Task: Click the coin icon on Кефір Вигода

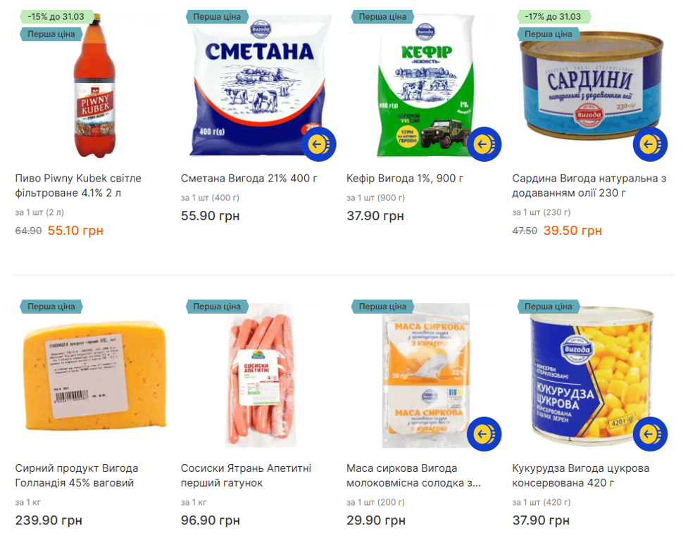Action: coord(484,144)
